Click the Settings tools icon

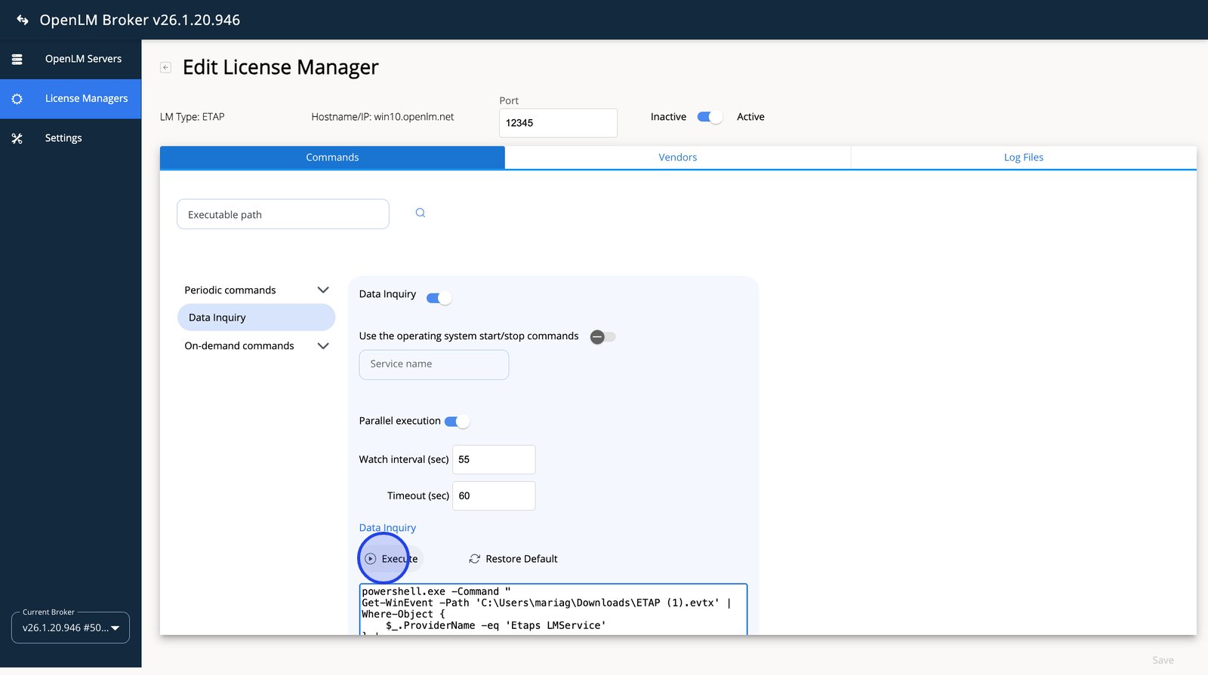point(17,138)
